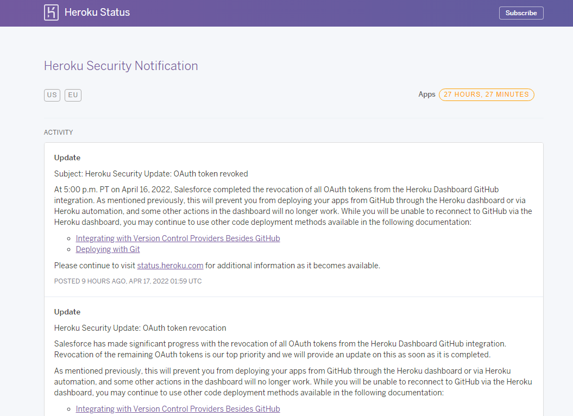Screen dimensions: 573x416
Task: Visit the status.heroku.com link
Action: point(169,265)
